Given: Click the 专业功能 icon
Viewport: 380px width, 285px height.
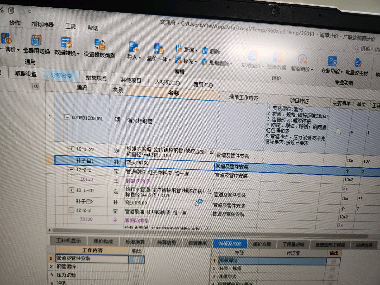Looking at the screenshot, I should pos(332,61).
